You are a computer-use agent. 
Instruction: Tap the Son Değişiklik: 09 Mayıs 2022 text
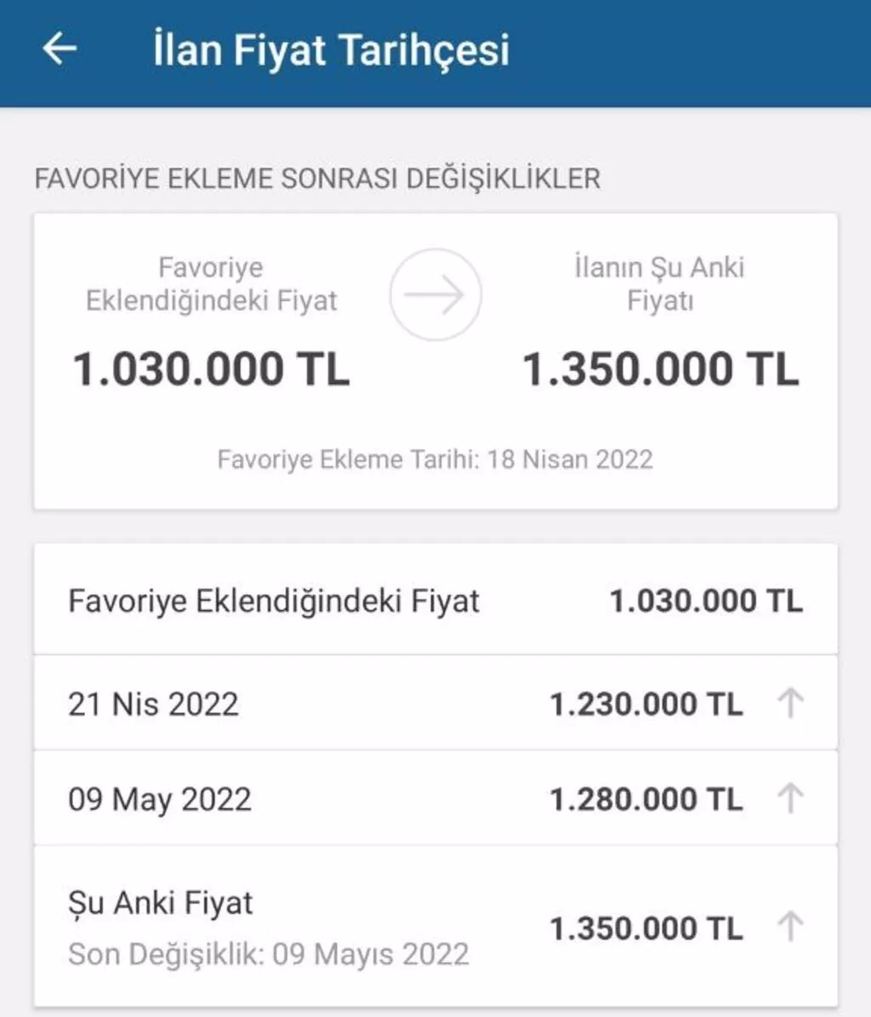click(x=269, y=954)
